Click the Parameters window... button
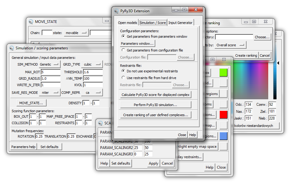The image size is (290, 183). point(137,44)
